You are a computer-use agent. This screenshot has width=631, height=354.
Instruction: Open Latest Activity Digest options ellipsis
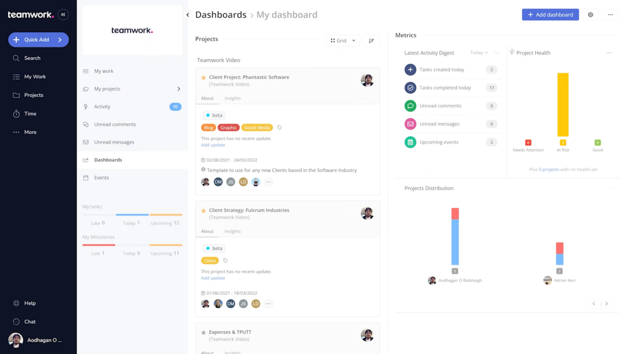tap(496, 53)
